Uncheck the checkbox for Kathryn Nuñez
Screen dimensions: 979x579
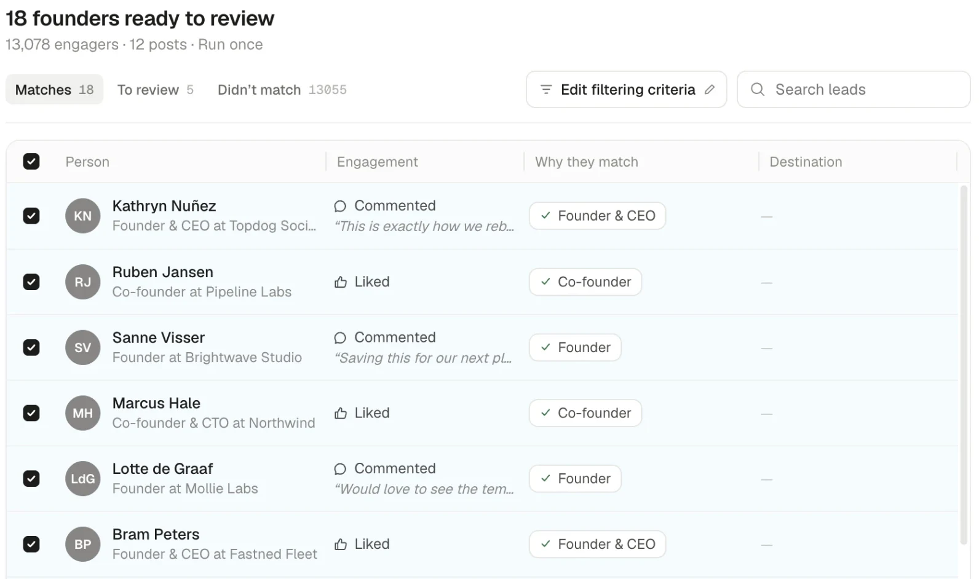31,216
